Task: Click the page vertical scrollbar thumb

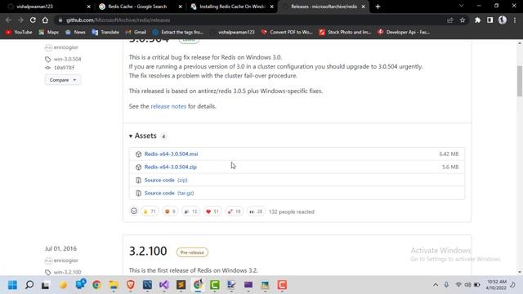Action: (x=520, y=81)
